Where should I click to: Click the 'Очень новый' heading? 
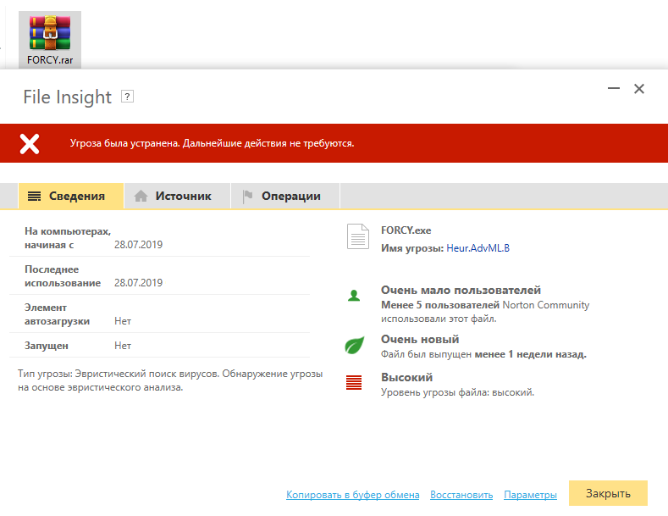pyautogui.click(x=420, y=339)
